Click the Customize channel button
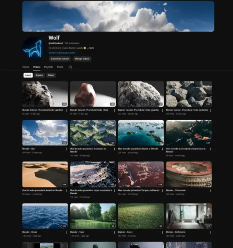Image resolution: width=233 pixels, height=248 pixels. click(60, 58)
